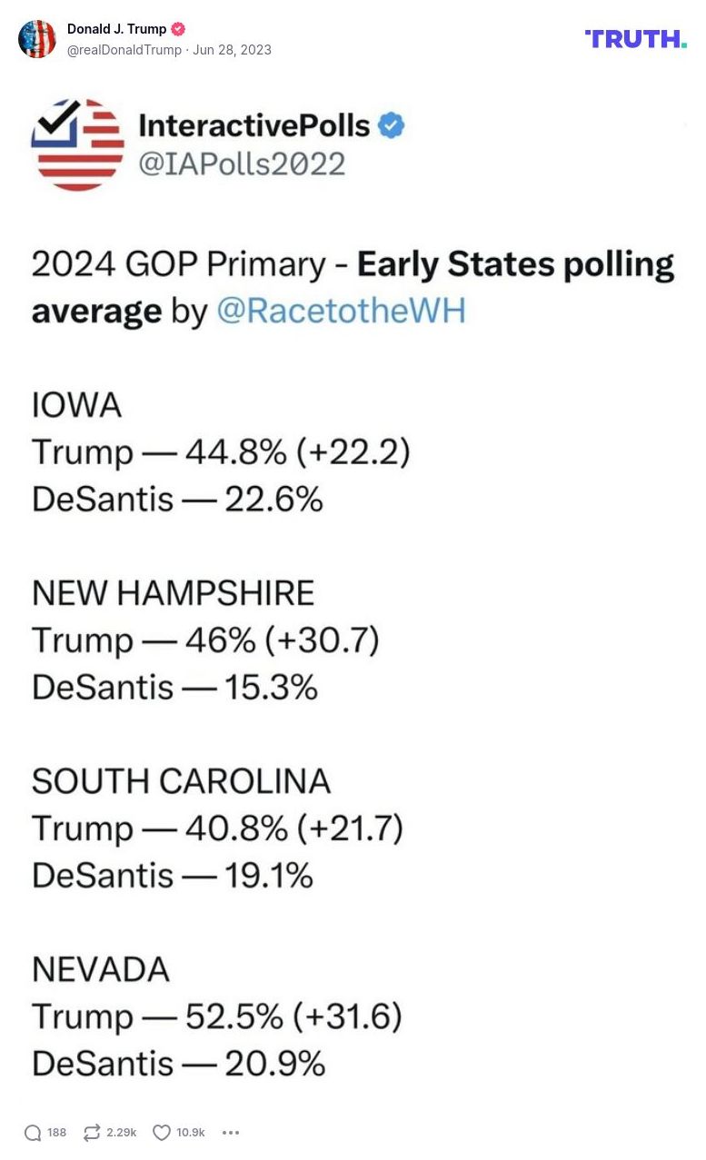Click the @RacetotheWH mention
The image size is (706, 1160).
pos(341,311)
